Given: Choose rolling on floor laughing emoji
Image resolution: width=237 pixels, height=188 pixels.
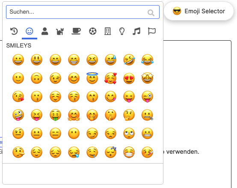Looking at the screenshot, I should [x=129, y=60].
